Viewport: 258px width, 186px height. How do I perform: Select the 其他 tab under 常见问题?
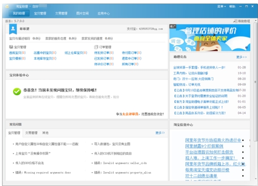[x=45, y=133]
